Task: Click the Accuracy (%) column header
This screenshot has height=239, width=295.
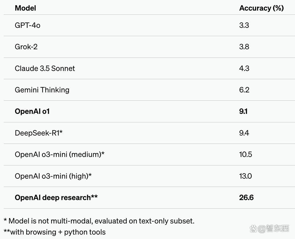Action: (x=261, y=8)
